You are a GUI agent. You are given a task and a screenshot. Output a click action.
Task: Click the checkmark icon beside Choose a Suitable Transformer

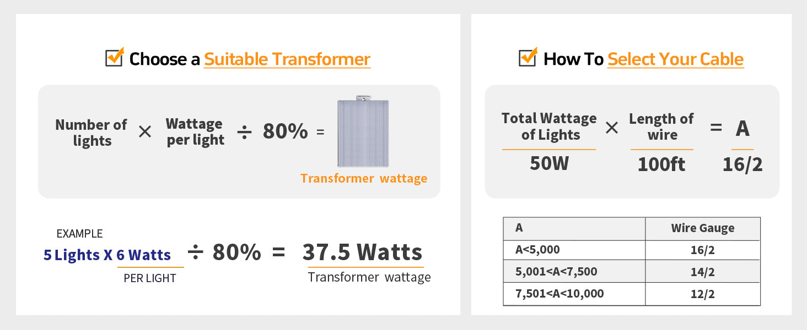coord(115,57)
